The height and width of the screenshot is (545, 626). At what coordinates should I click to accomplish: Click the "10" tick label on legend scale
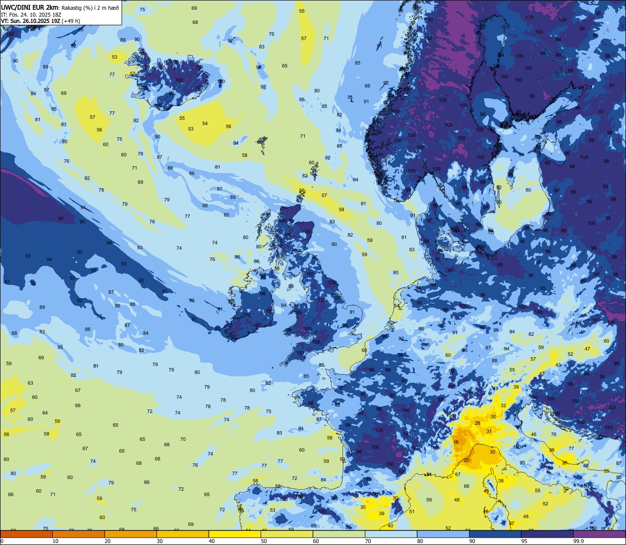[55, 541]
